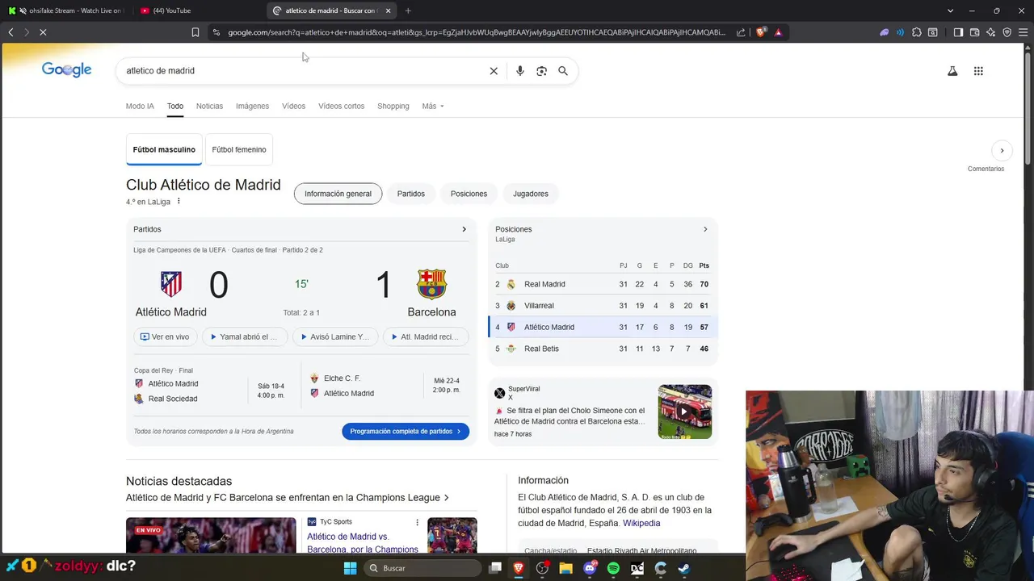Switch to ohsifake Stream browser tab
1034x581 pixels.
(66, 10)
